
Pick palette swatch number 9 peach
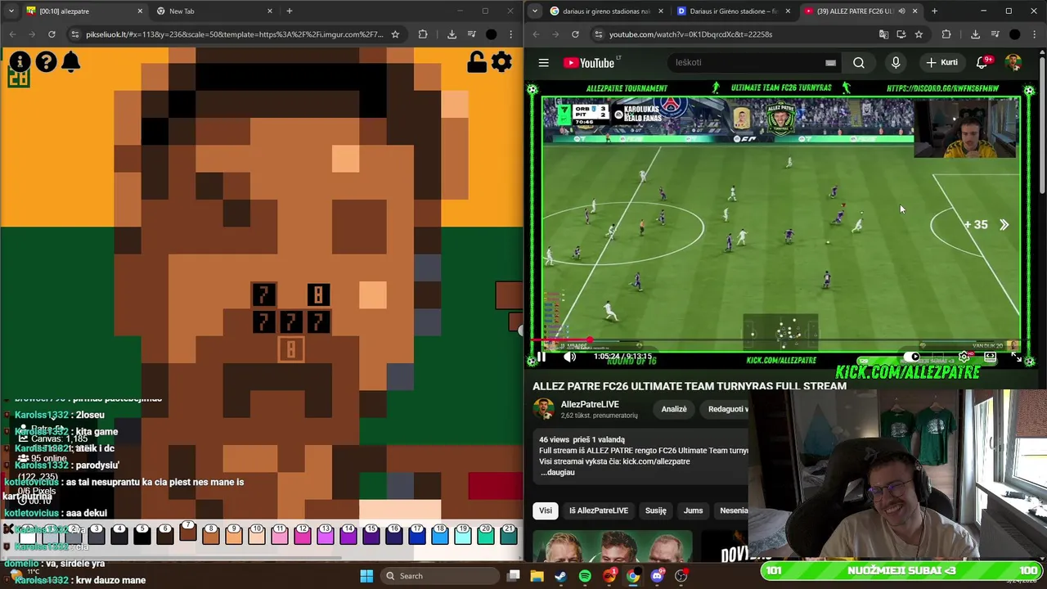tap(233, 535)
